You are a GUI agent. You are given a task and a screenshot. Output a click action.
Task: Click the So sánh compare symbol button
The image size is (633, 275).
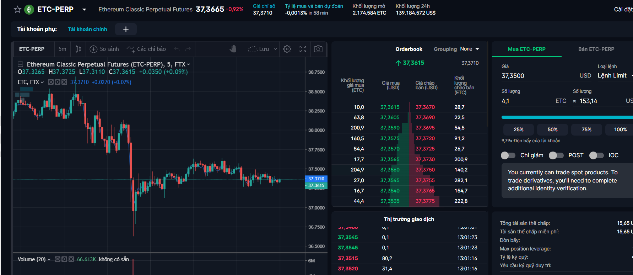(x=104, y=49)
